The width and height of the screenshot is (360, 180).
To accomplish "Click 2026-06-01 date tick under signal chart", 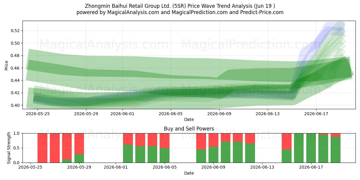I will click(116, 167).
